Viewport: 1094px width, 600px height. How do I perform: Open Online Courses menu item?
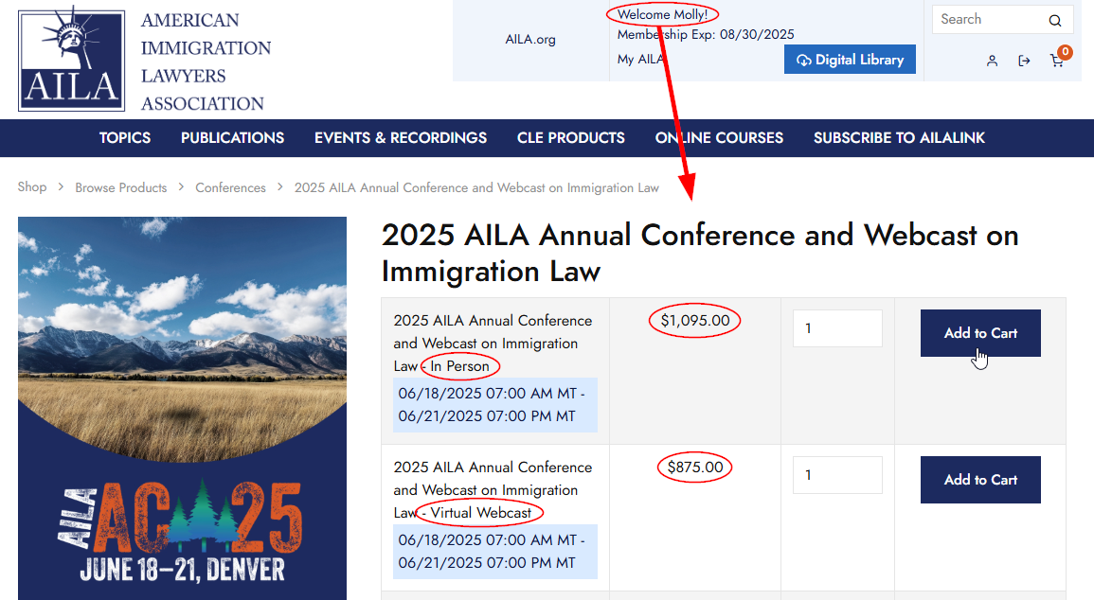[x=719, y=138]
